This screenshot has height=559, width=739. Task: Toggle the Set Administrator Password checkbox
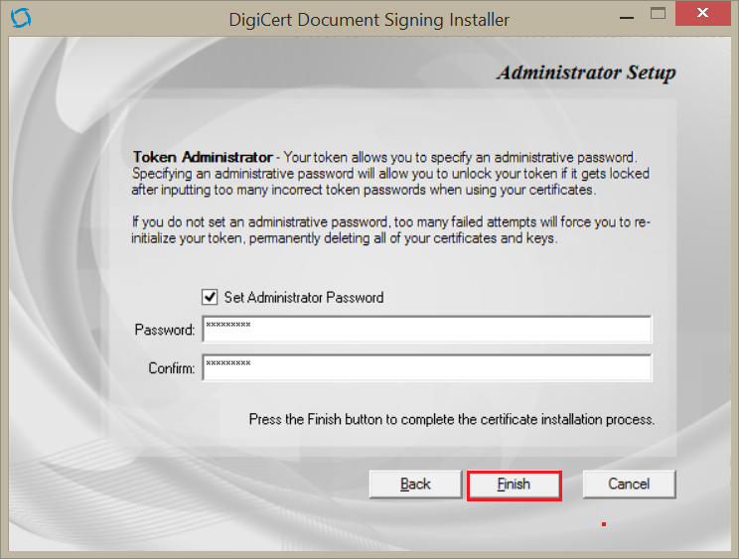click(x=210, y=297)
